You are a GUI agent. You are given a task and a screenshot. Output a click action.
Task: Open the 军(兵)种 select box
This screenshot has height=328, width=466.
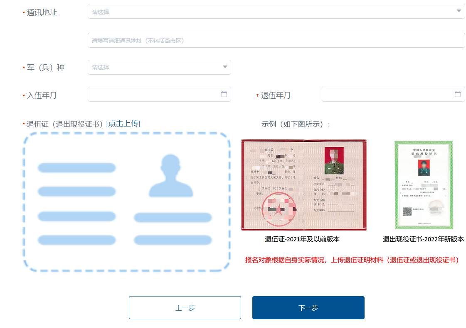pyautogui.click(x=154, y=67)
